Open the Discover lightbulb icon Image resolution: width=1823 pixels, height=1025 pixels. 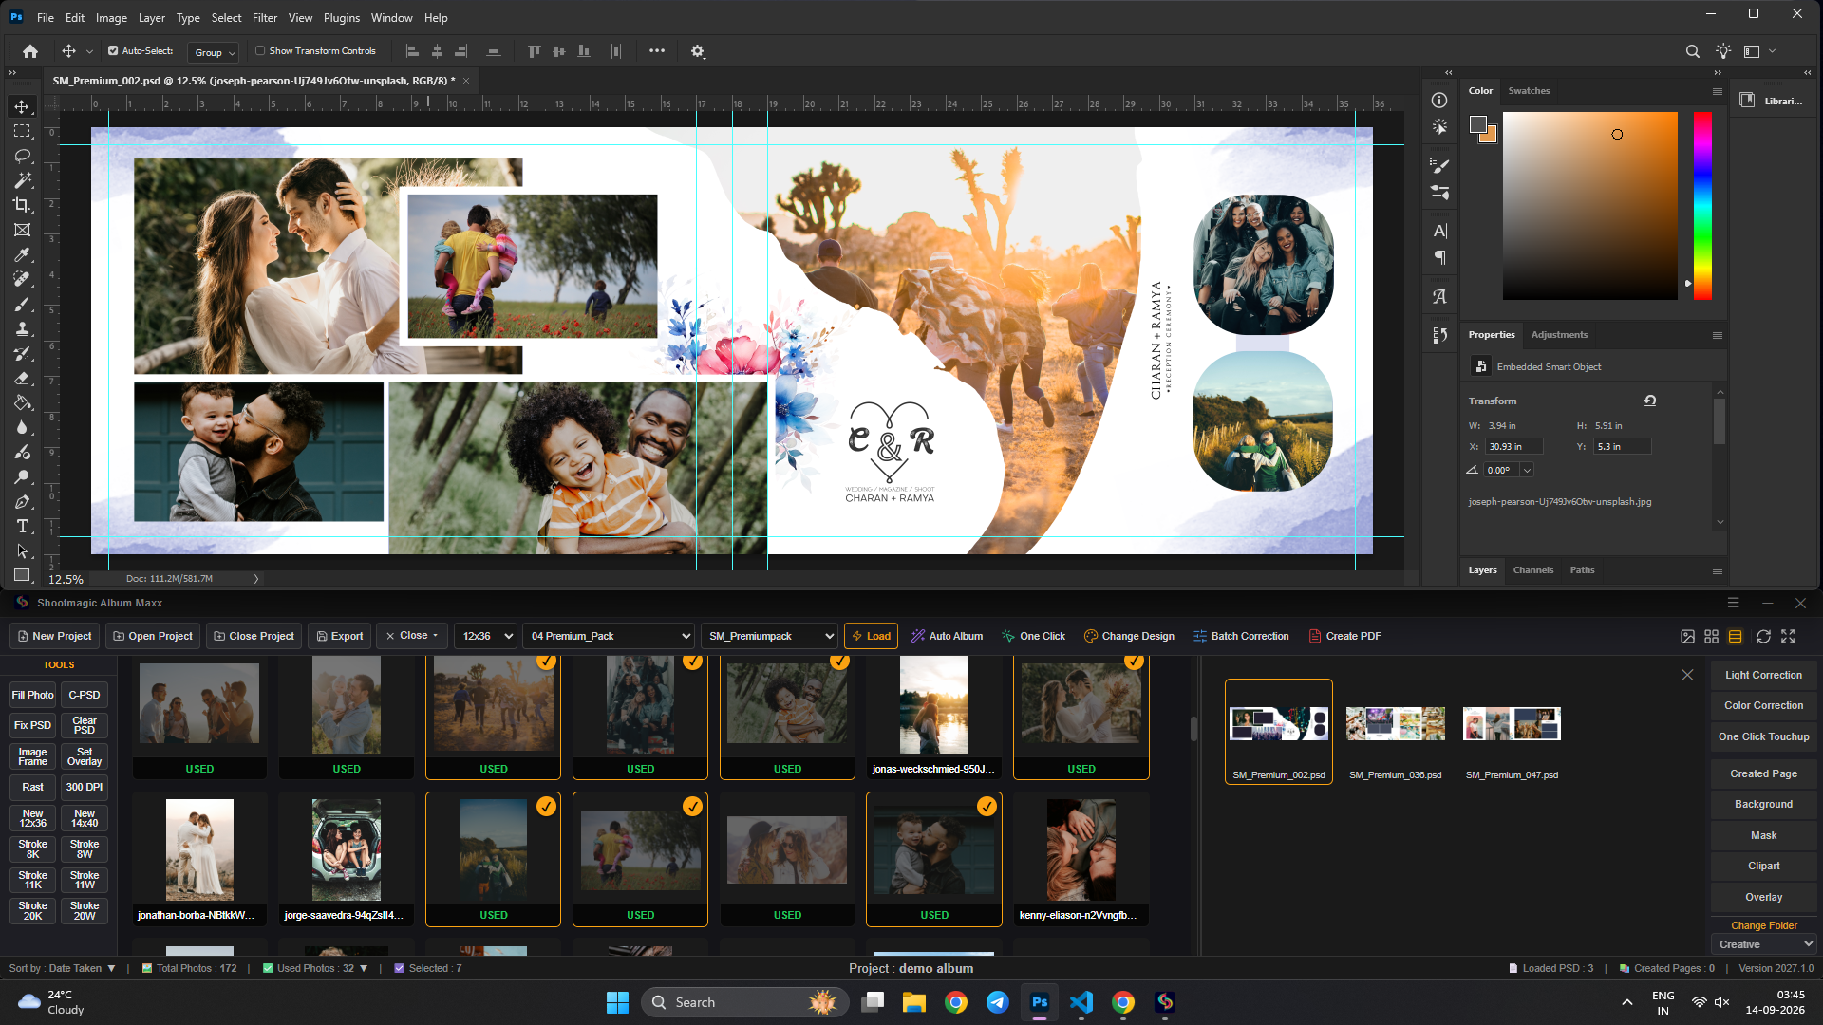(x=1723, y=51)
